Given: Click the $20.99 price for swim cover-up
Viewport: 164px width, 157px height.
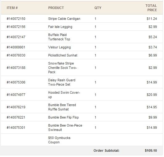Looking at the screenshot, I should coord(152,95).
